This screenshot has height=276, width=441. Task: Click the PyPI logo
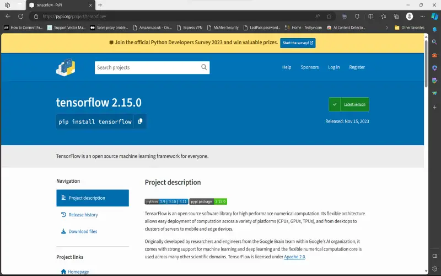[x=66, y=67]
